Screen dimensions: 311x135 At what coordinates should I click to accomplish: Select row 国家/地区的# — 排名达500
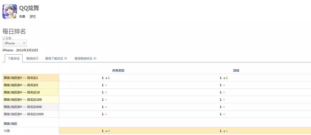coord(31,107)
